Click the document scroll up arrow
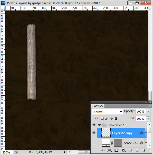The height and width of the screenshot is (155, 153). [150, 9]
